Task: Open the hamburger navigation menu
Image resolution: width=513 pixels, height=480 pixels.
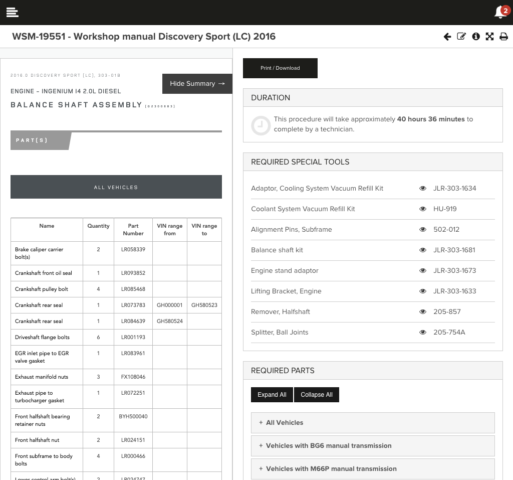Action: pyautogui.click(x=13, y=13)
